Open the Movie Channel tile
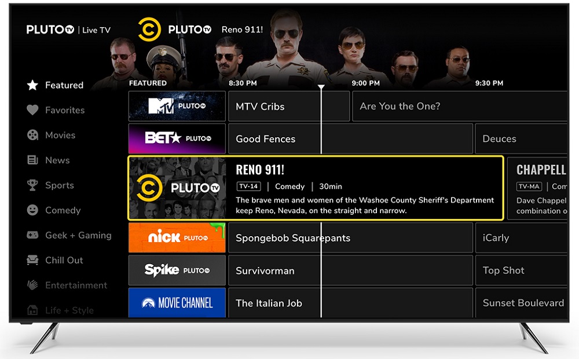This screenshot has width=579, height=359. 177,303
